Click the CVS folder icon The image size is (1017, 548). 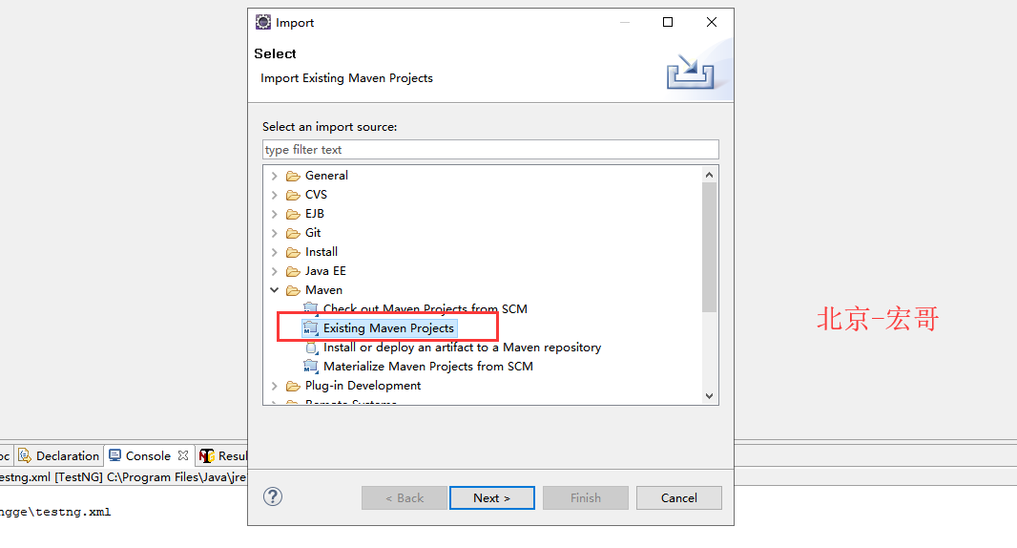293,195
